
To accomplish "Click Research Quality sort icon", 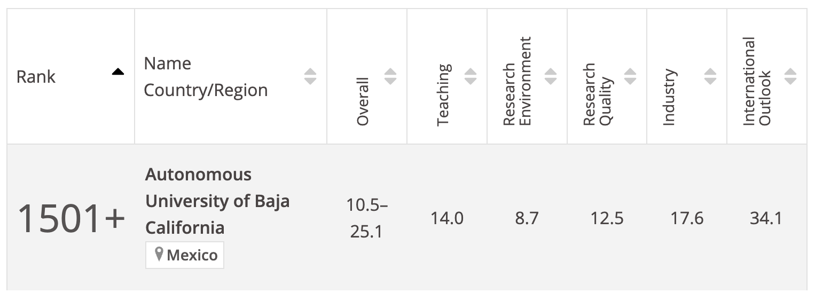I will [x=631, y=76].
